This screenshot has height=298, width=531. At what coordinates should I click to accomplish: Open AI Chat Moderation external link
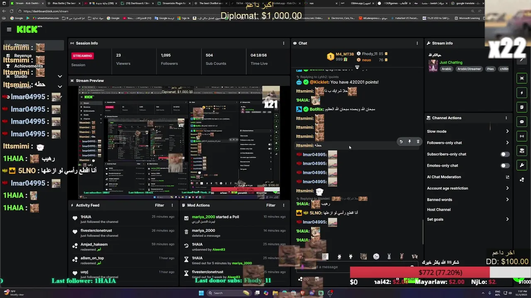pyautogui.click(x=507, y=177)
